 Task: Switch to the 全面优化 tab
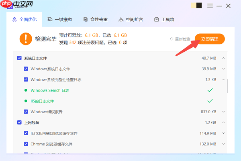tap(24, 19)
